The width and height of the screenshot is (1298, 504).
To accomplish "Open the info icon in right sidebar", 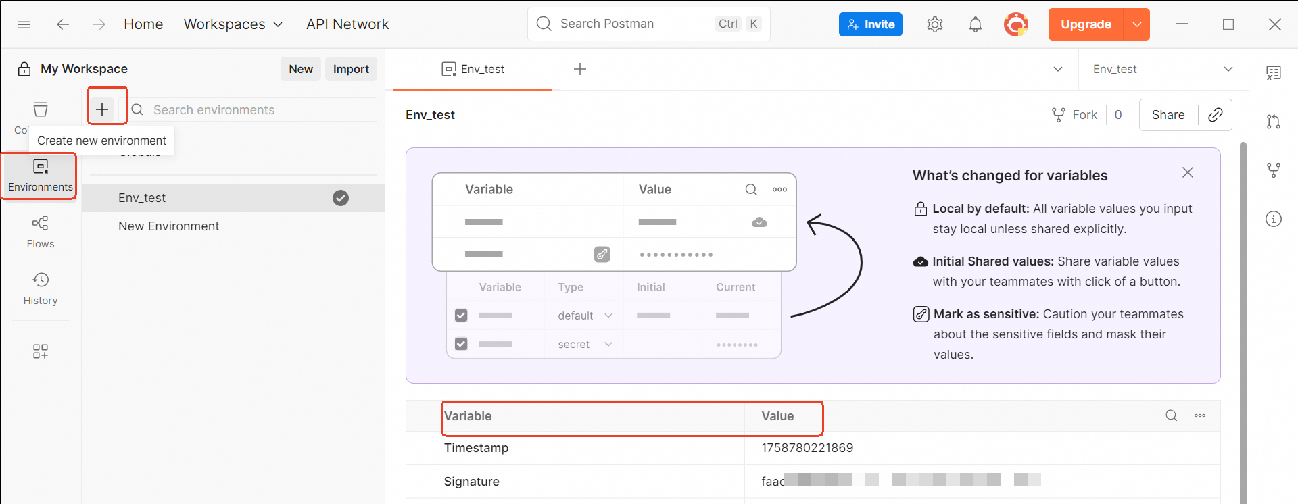I will pyautogui.click(x=1274, y=219).
